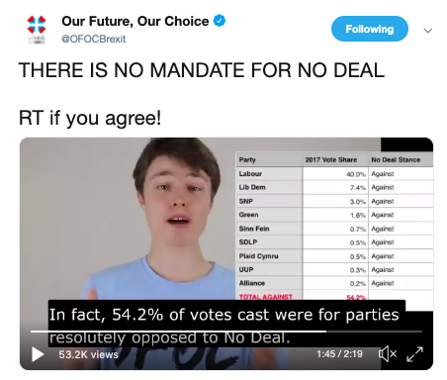Viewport: 447px width, 380px height.
Task: Open Our Future, Our Choice profile avatar
Action: (37, 30)
